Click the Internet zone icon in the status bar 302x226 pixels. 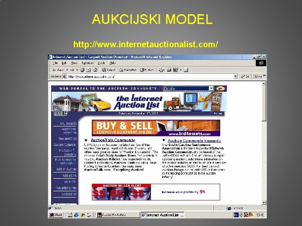click(229, 208)
